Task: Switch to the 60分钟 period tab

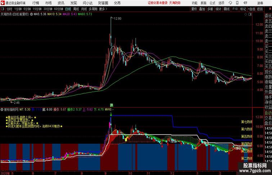Action: pyautogui.click(x=59, y=9)
